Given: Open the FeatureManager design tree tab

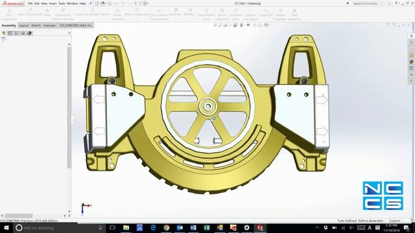Looking at the screenshot, I should tap(3, 33).
